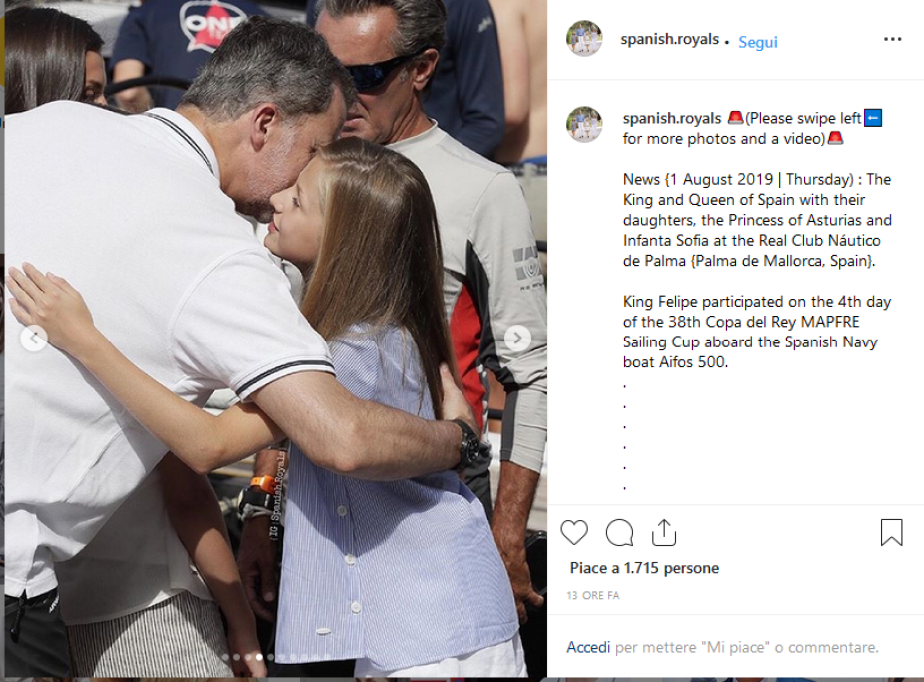924x682 pixels.
Task: Save the post with the bookmark icon
Action: pos(892,532)
